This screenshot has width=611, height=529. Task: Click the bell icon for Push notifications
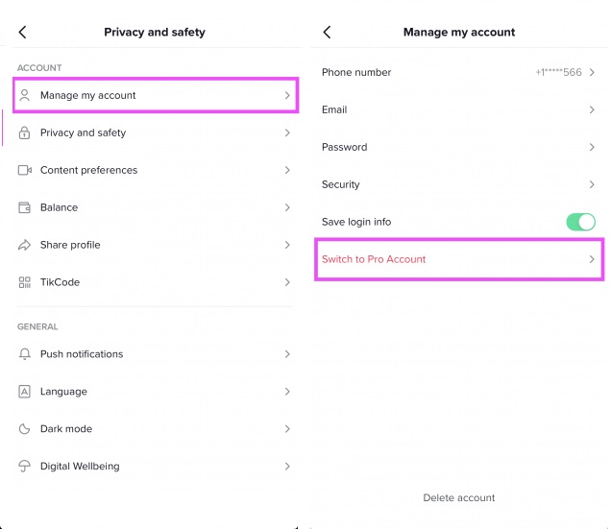(x=25, y=354)
